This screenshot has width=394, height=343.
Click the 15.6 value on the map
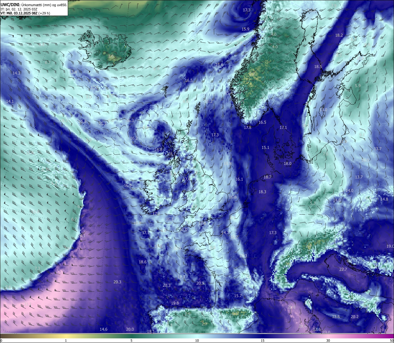point(219,65)
